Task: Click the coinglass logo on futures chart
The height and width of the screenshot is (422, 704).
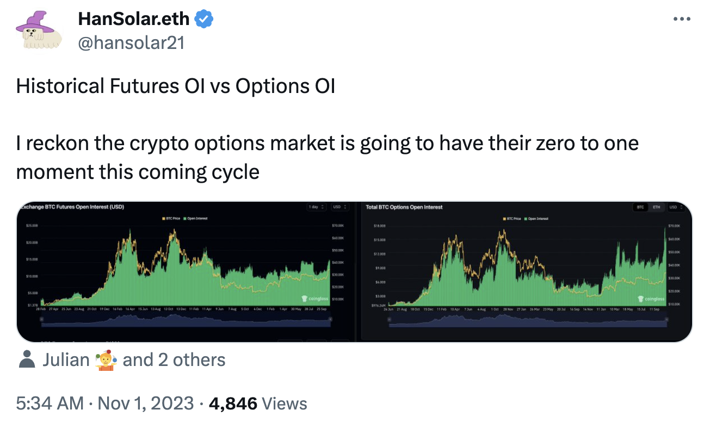Action: pyautogui.click(x=315, y=299)
